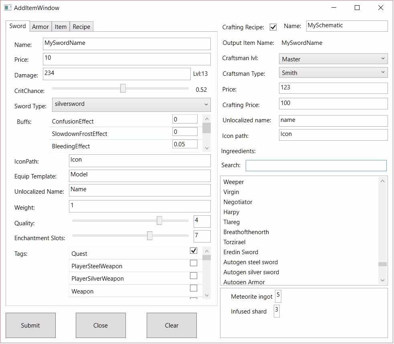
Task: Select Tlareg in the ingredients list
Action: tap(300, 222)
